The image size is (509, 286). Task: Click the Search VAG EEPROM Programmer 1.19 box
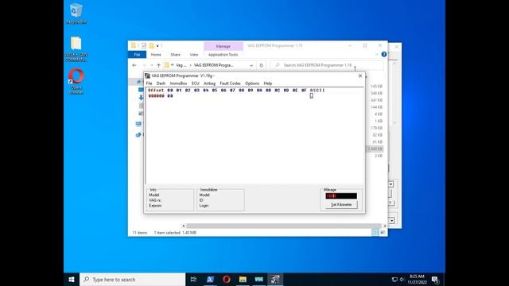[x=327, y=65]
